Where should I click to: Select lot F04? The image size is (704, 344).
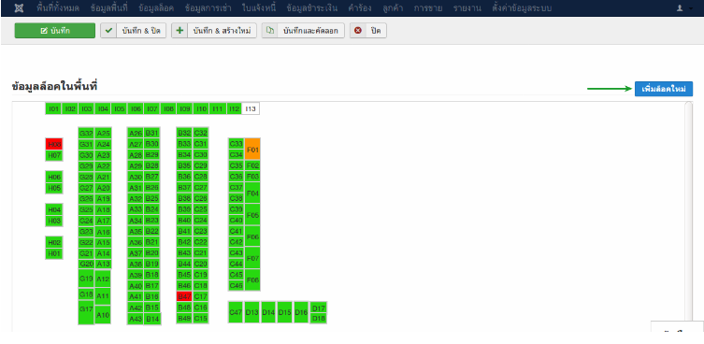tap(252, 193)
